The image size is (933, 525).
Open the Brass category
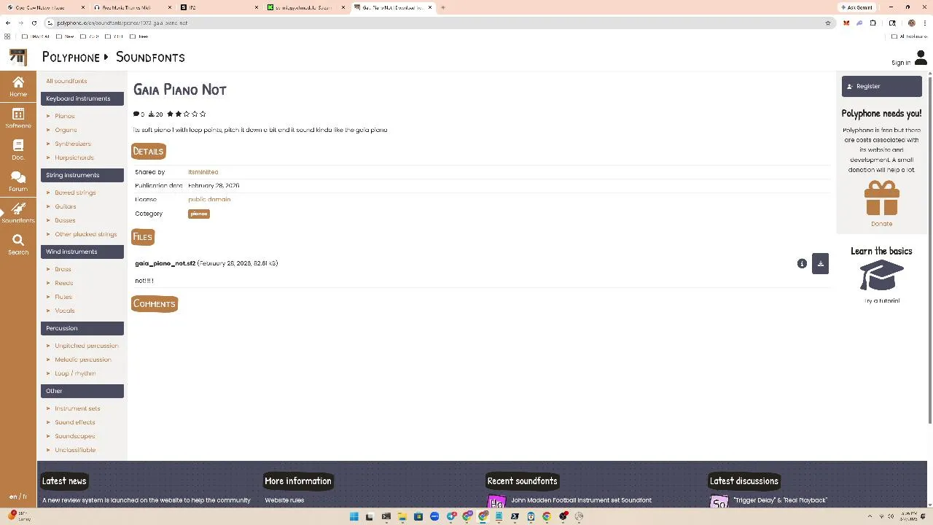point(63,269)
